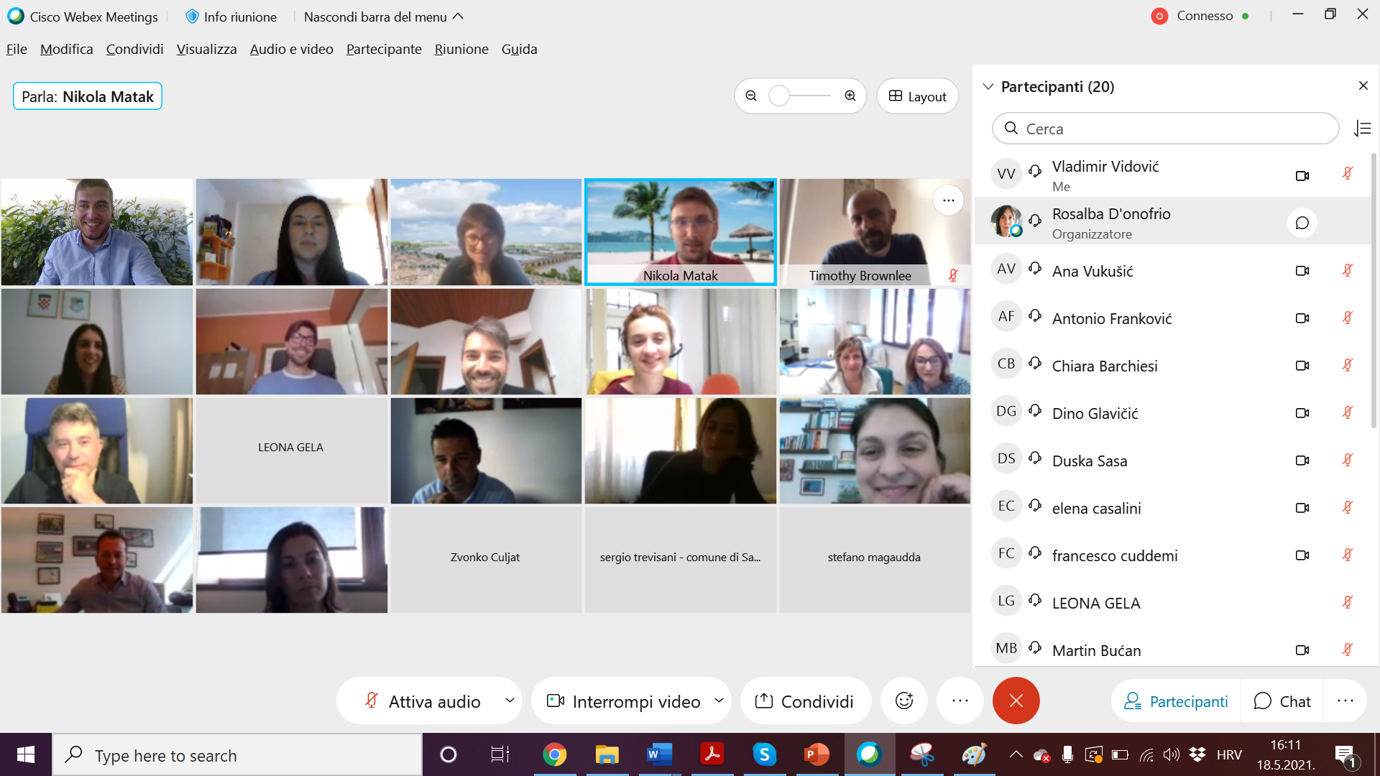
Task: Open Google Chrome from the taskbar
Action: 554,754
